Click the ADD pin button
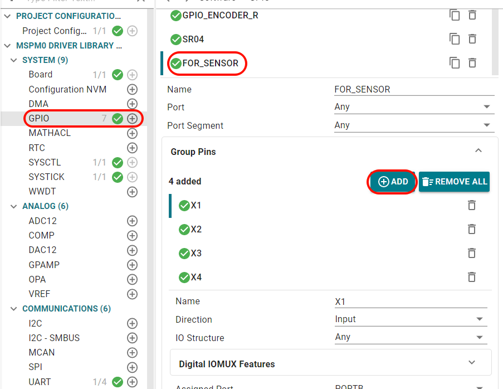The height and width of the screenshot is (389, 503). [x=393, y=182]
